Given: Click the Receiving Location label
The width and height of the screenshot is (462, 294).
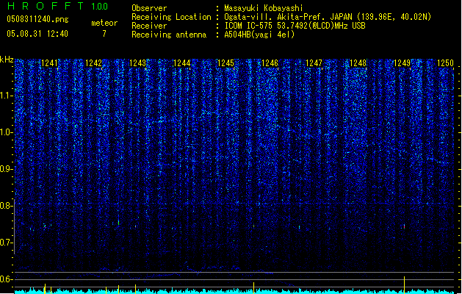Looking at the screenshot, I should tap(171, 17).
